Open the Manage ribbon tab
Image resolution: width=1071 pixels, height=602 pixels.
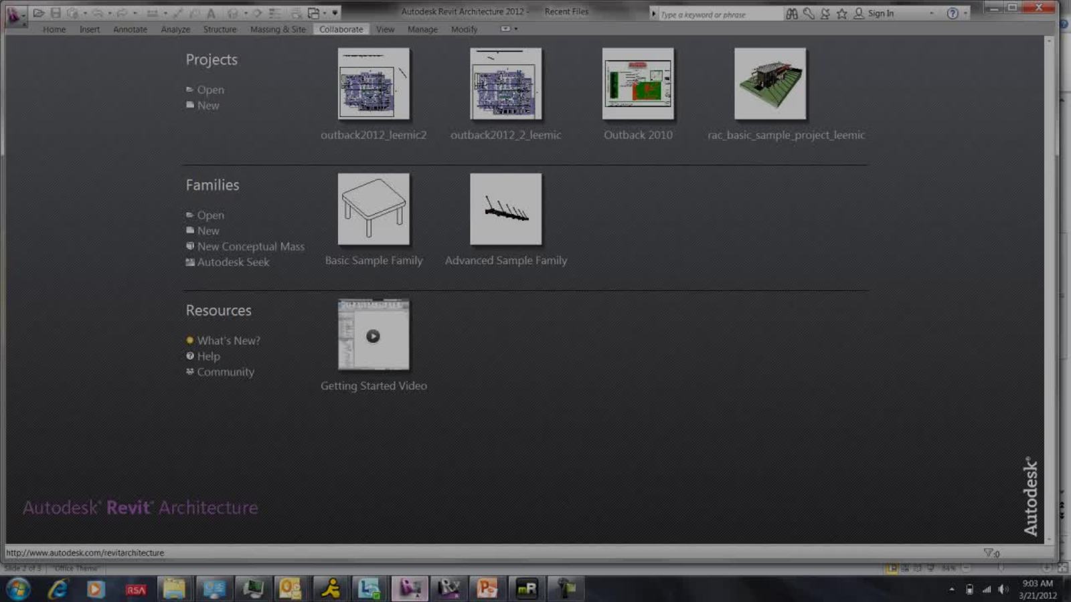[422, 29]
